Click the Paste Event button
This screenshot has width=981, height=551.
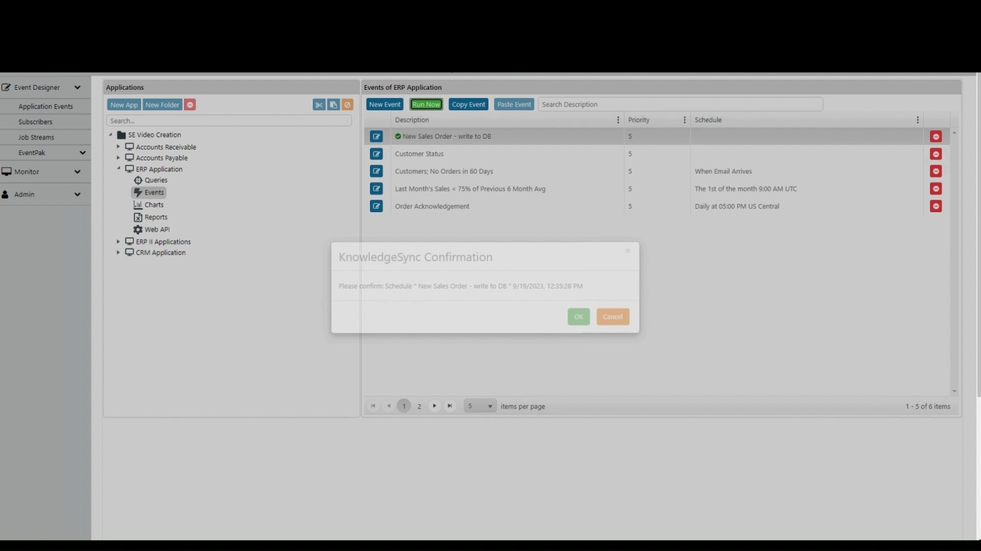514,105
